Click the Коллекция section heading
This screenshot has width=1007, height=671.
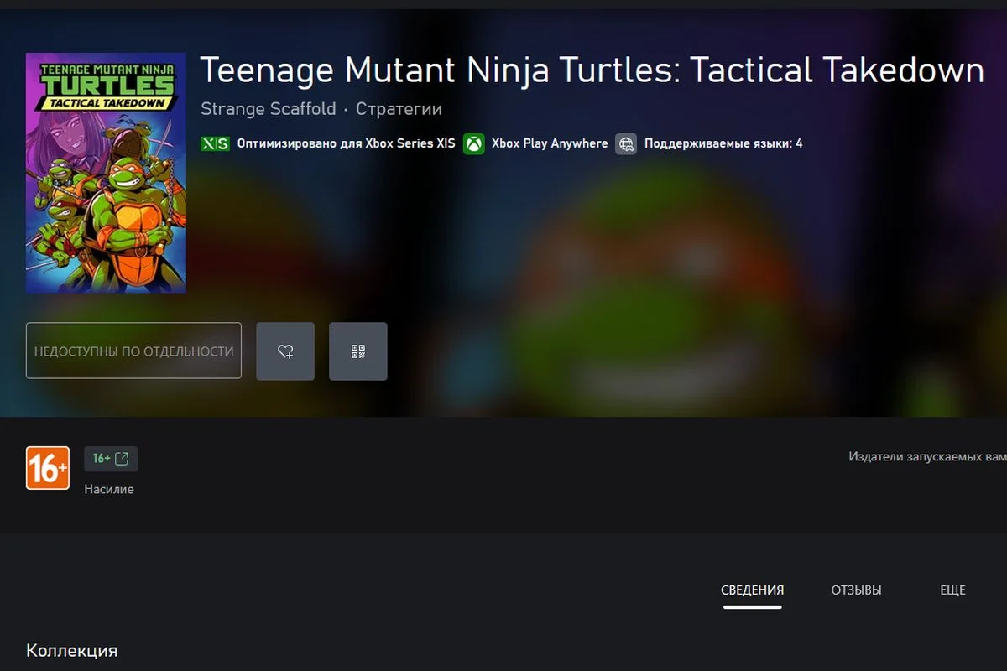[71, 651]
